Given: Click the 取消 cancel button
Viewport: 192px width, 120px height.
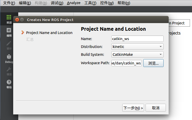Looking at the screenshot, I should (x=156, y=108).
